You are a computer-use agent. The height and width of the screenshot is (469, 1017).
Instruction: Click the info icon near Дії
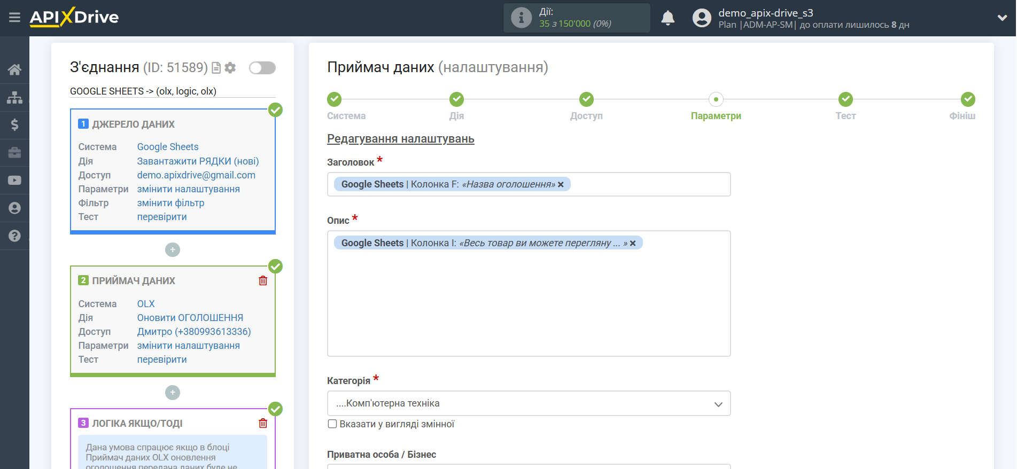pos(521,18)
